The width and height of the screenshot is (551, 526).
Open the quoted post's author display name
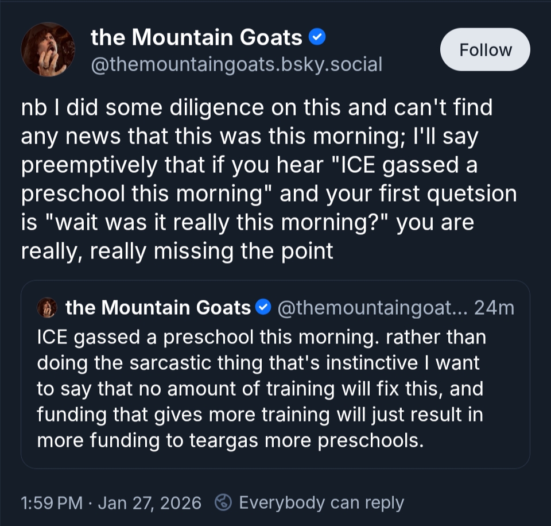pyautogui.click(x=158, y=308)
